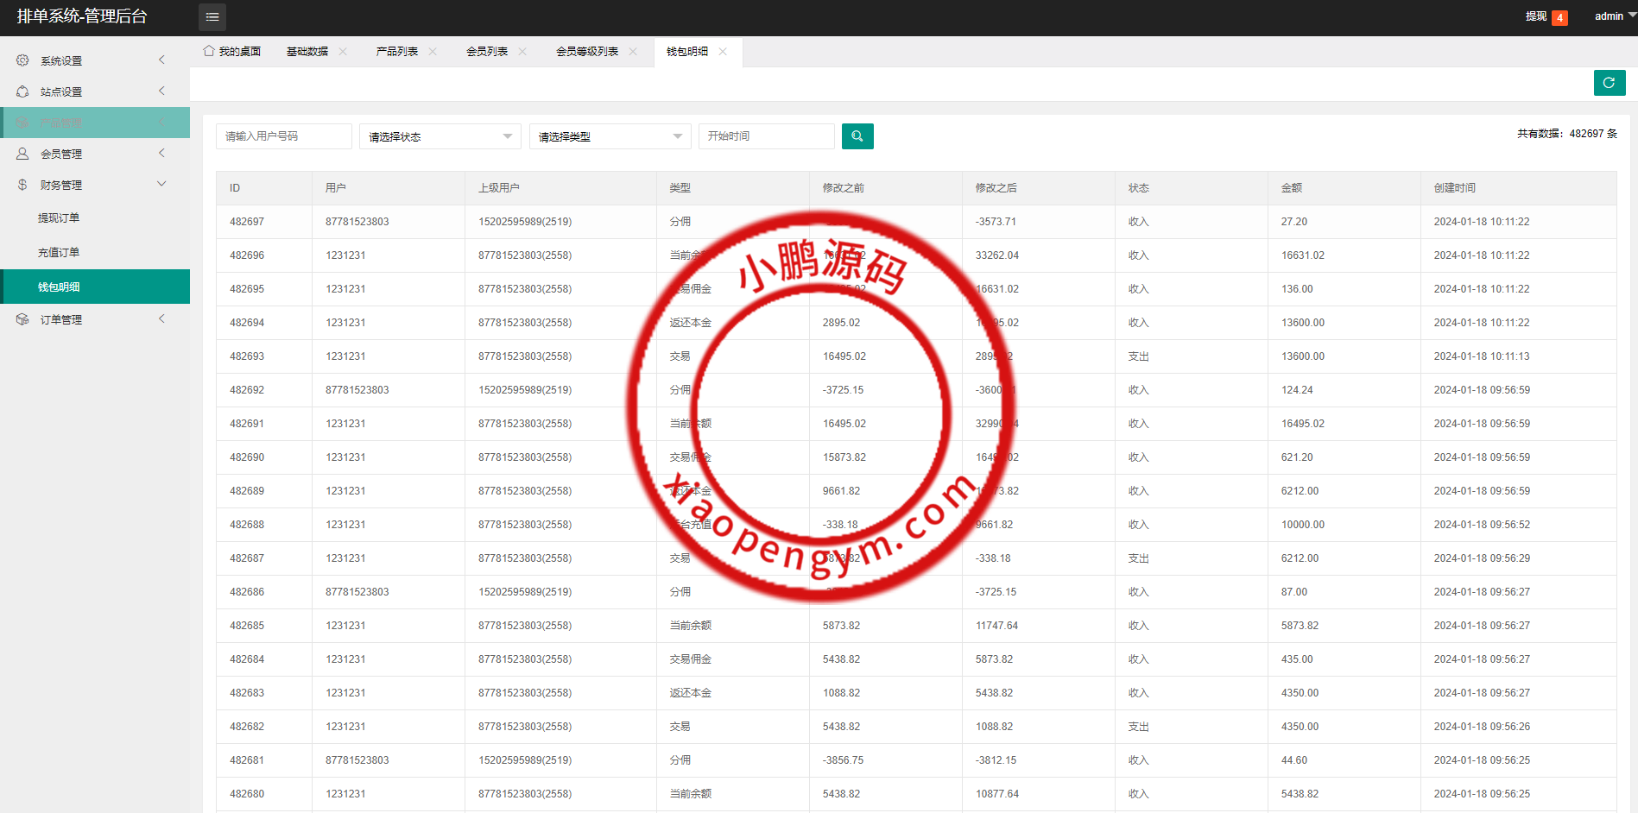Click the 财务管理 dollar icon
Viewport: 1638px width, 813px height.
coord(22,185)
